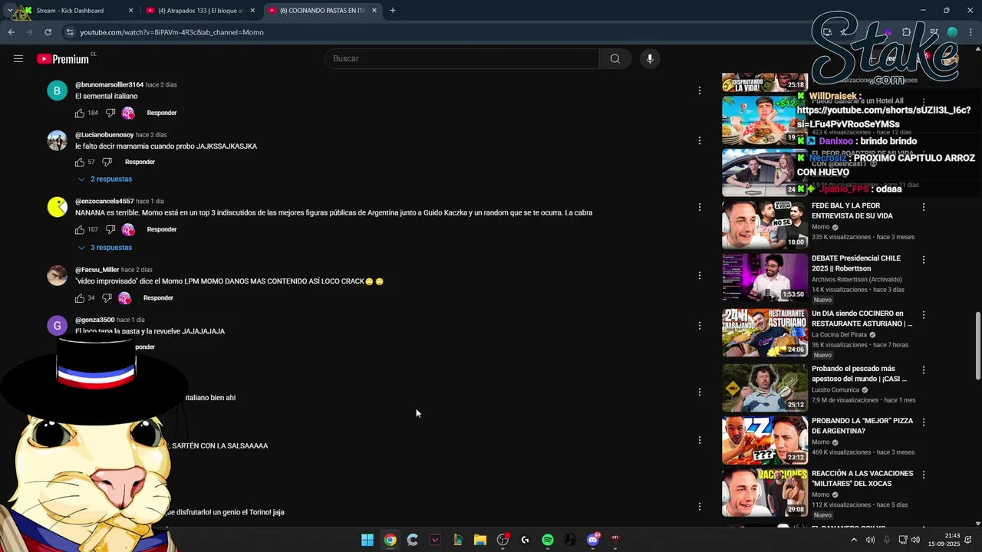Click avatar of @enzocancela4557

(x=58, y=207)
